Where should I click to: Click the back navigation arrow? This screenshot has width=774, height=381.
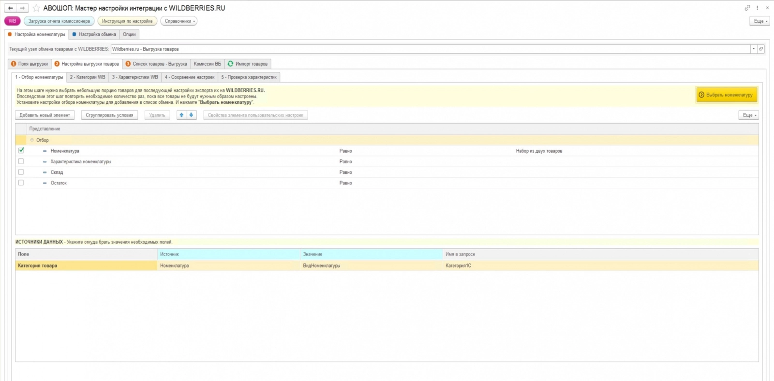10,8
